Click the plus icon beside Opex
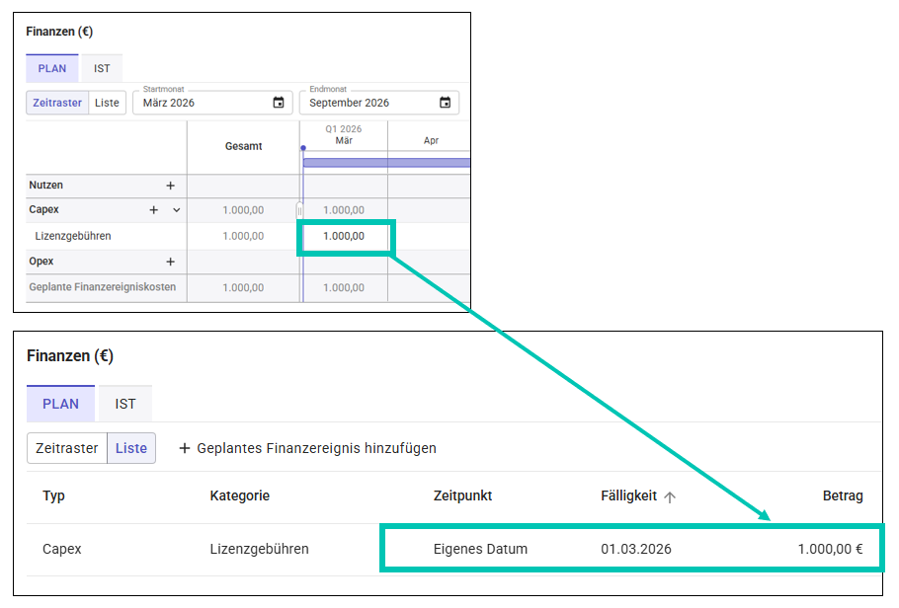 (x=170, y=262)
